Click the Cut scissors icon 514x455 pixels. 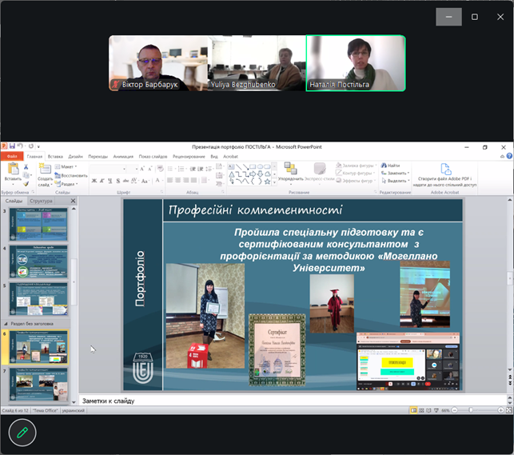click(x=26, y=167)
